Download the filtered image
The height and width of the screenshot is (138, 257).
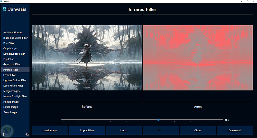235,130
